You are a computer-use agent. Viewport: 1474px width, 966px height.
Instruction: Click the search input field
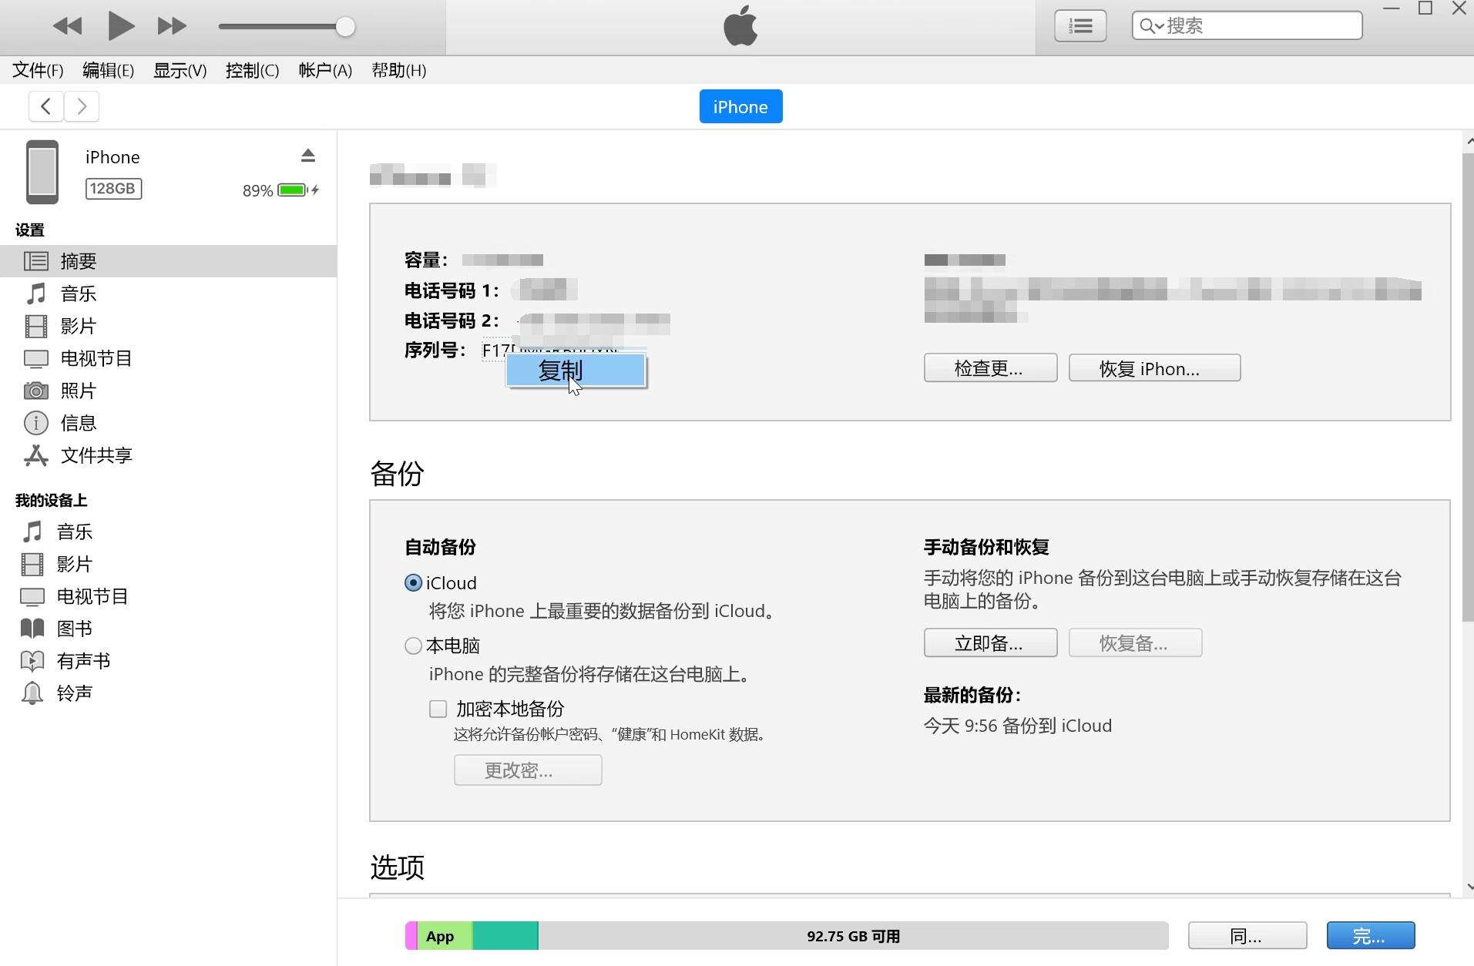tap(1247, 25)
